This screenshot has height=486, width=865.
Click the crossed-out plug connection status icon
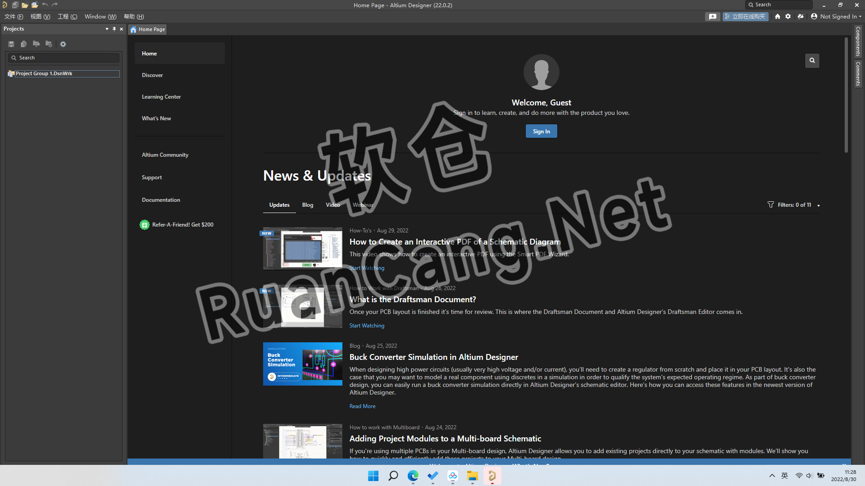click(x=801, y=17)
